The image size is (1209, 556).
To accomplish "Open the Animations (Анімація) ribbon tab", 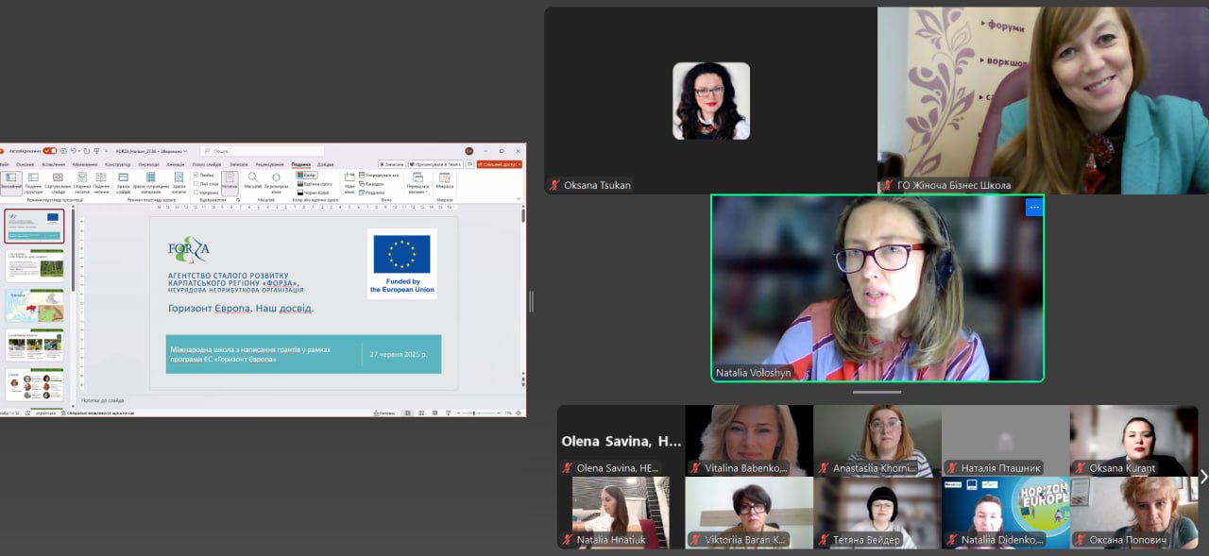I will pos(177,164).
